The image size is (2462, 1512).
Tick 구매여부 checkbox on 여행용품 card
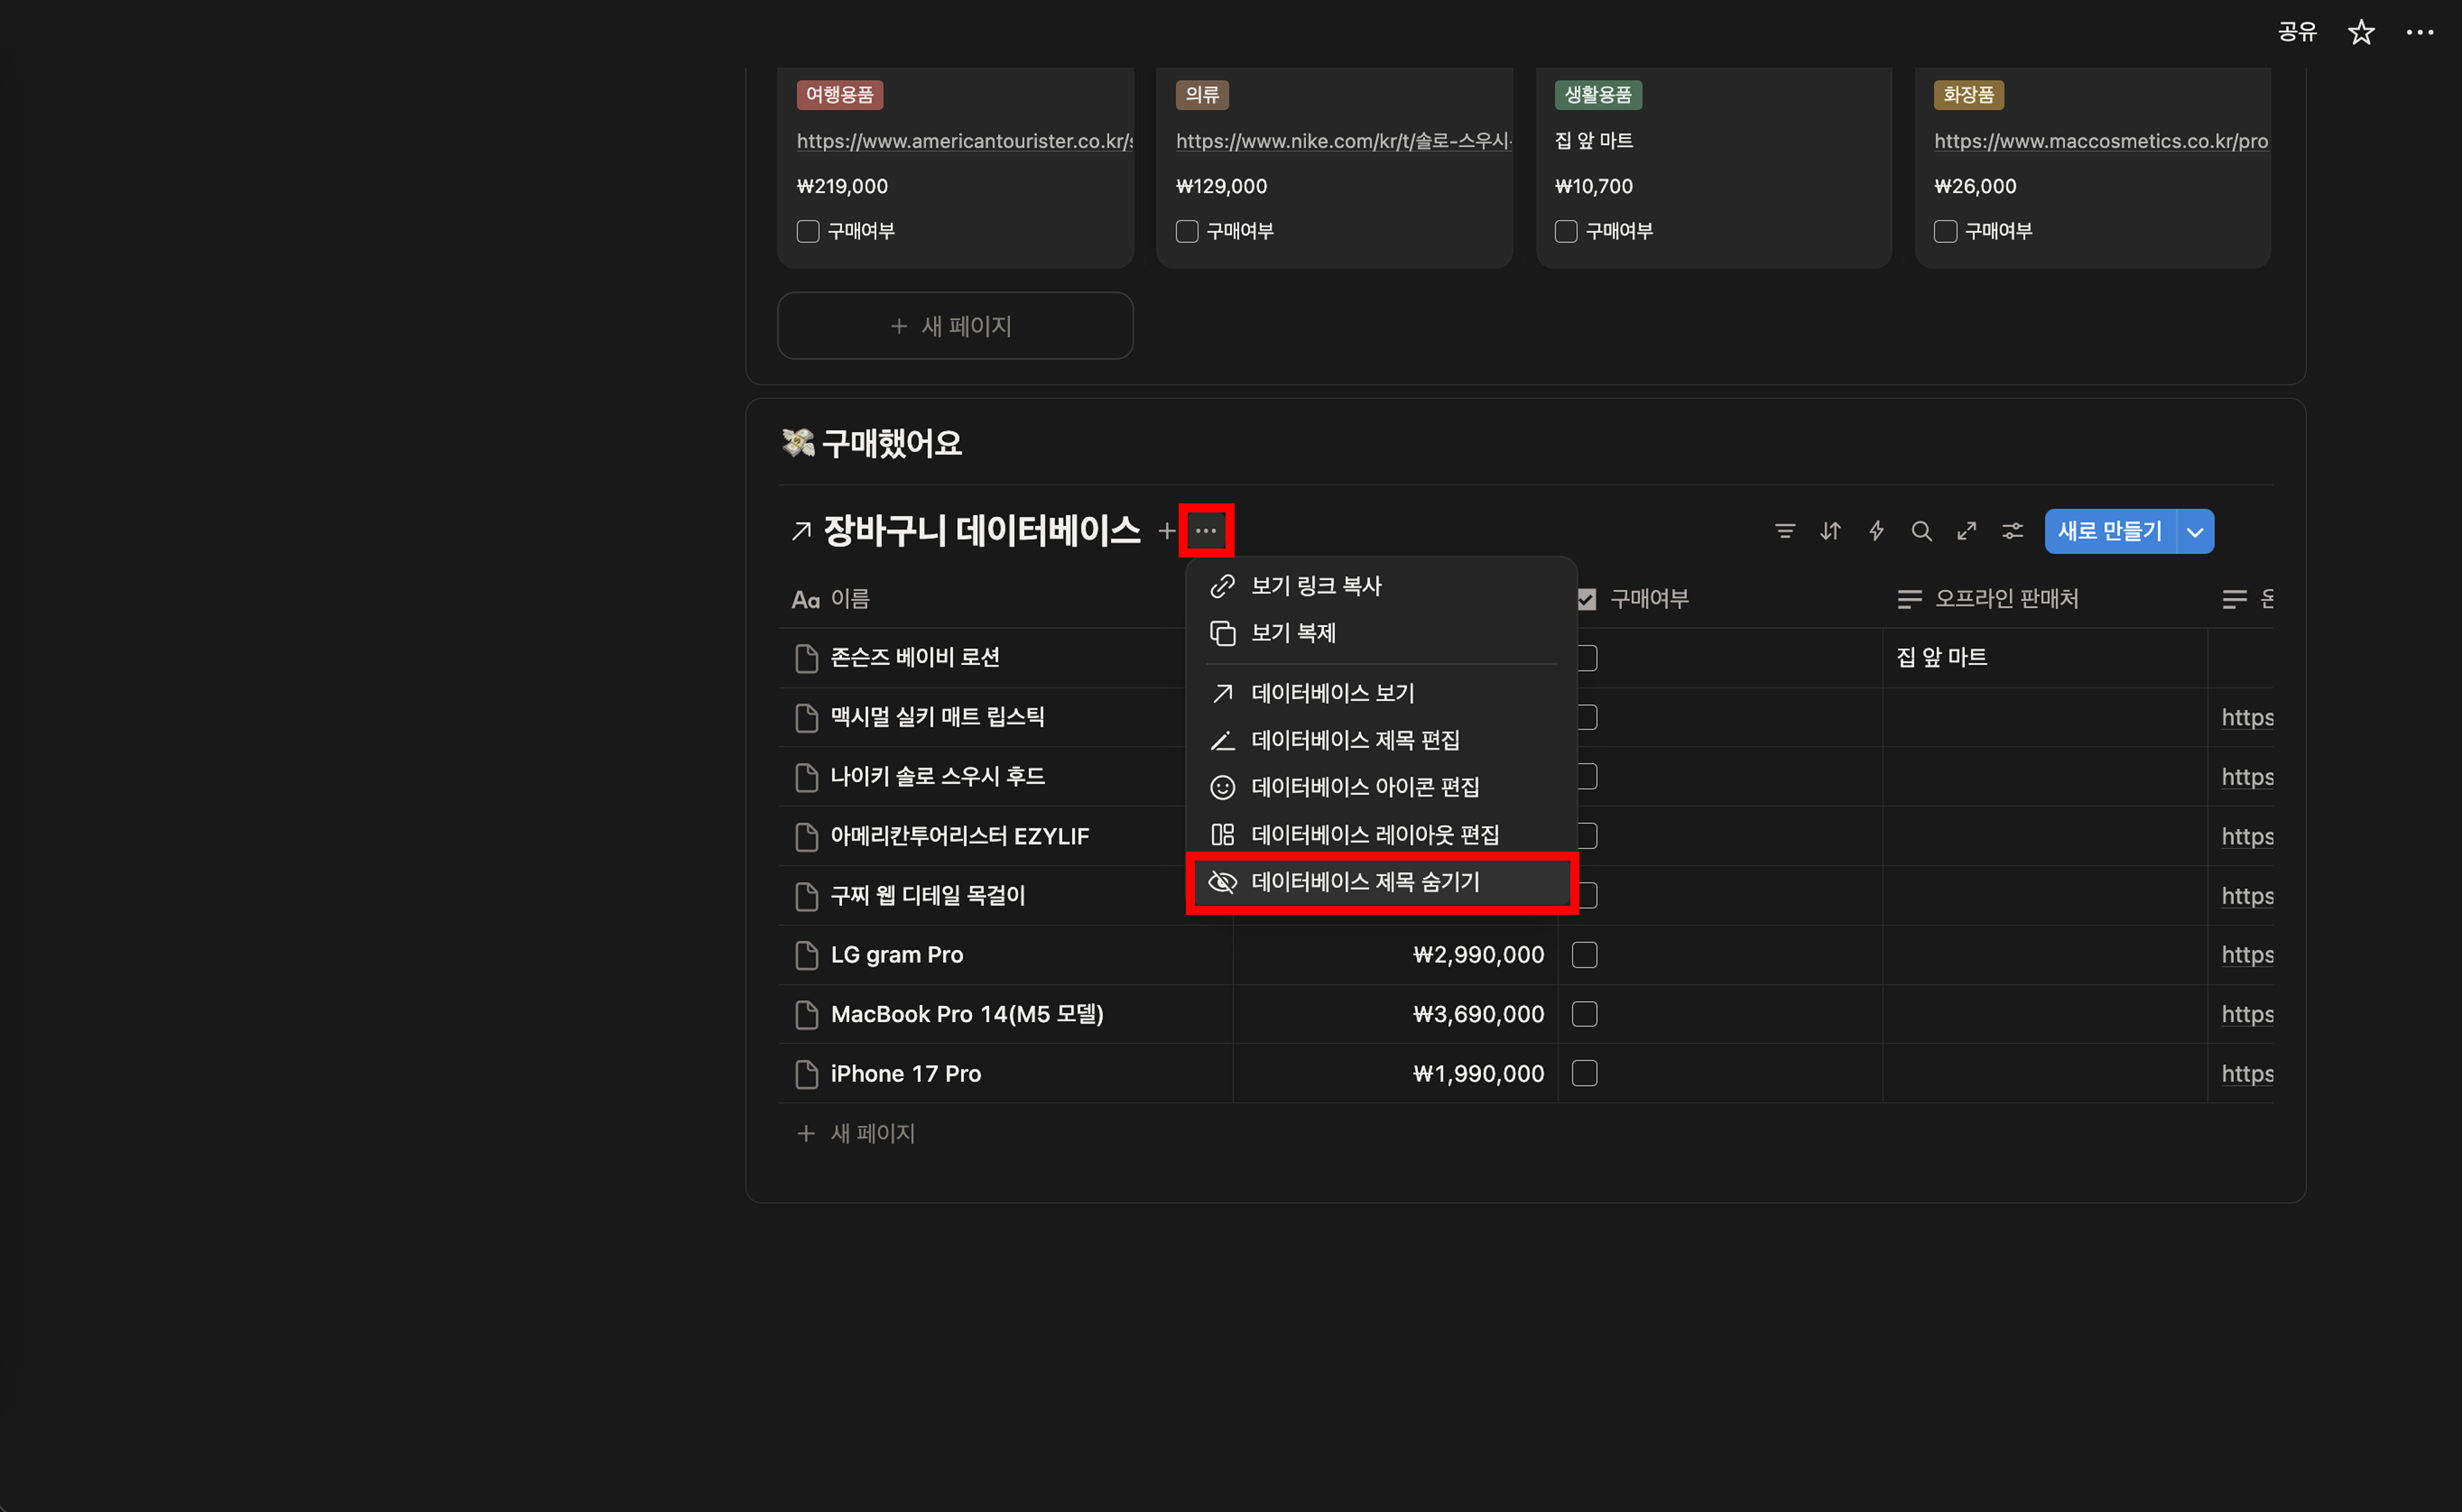tap(807, 231)
